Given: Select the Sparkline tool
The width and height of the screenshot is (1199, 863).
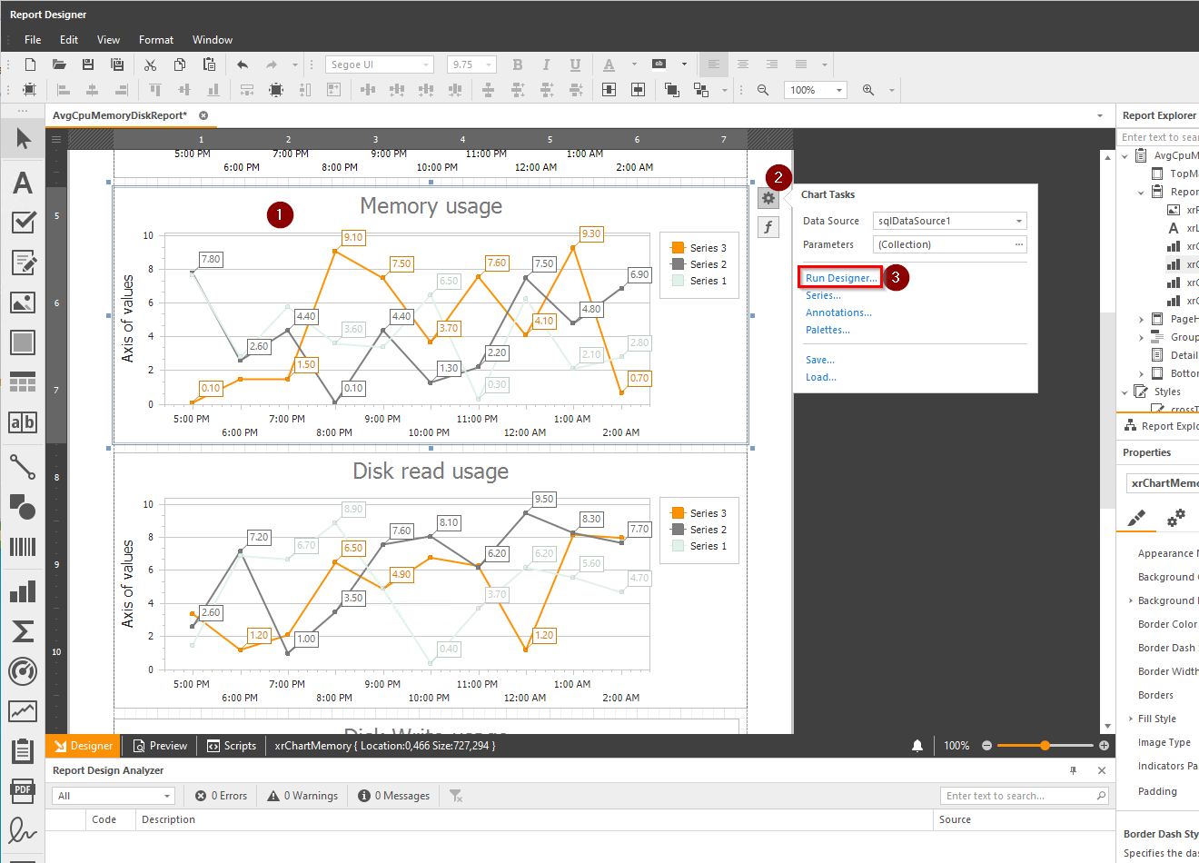Looking at the screenshot, I should pos(23,711).
